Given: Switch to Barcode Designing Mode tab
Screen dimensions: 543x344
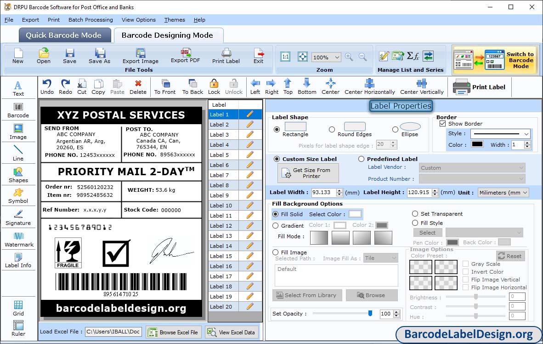Looking at the screenshot, I should click(168, 35).
